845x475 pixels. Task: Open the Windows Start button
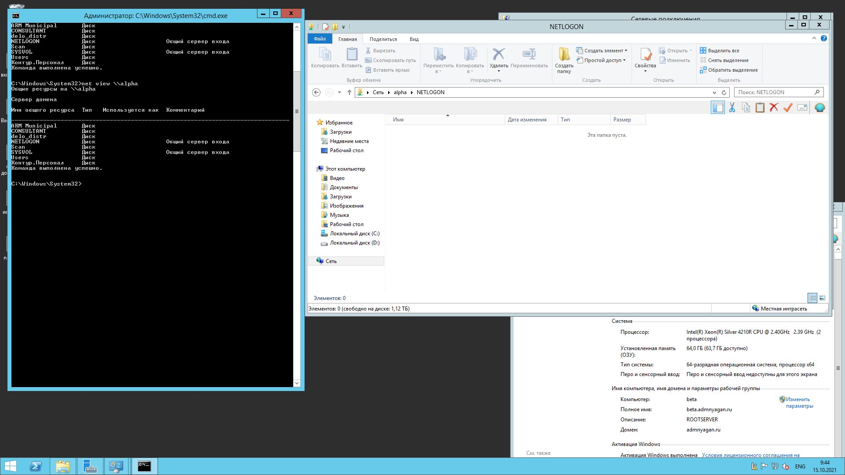tap(10, 466)
